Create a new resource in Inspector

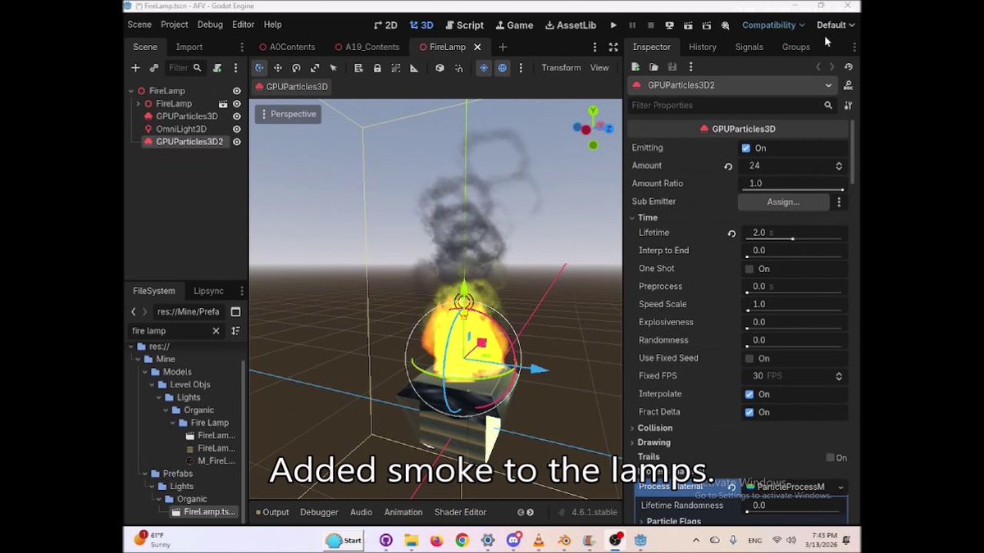[x=635, y=67]
